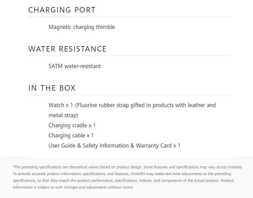This screenshot has width=253, height=198.
Task: Click the divider line under CHARGING PORT
Action: [x=129, y=16]
